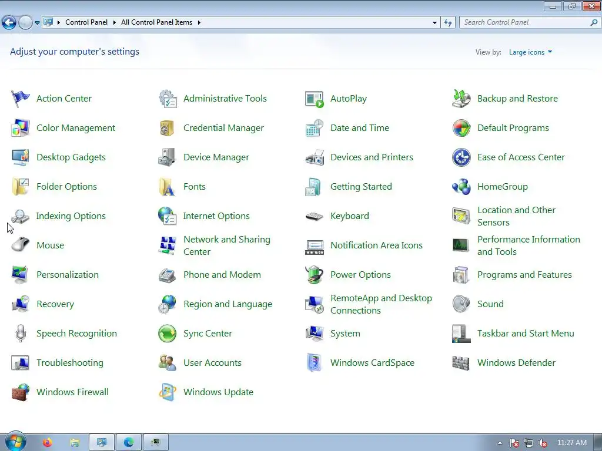This screenshot has width=602, height=451.
Task: Open the Network and Sharing Center icon
Action: point(168,245)
